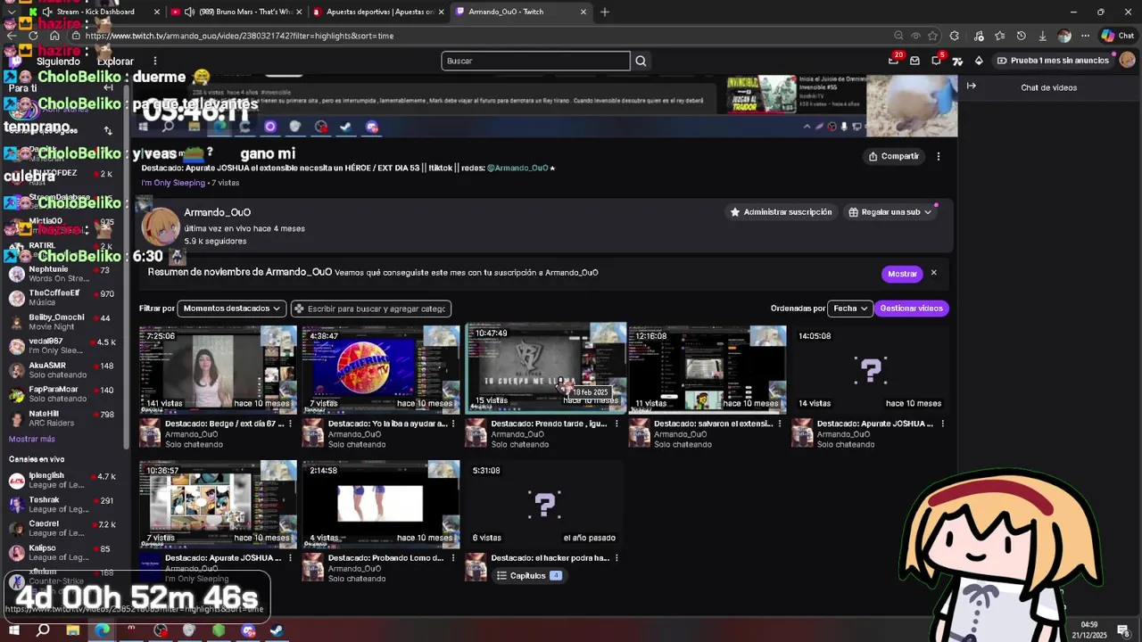This screenshot has height=642, width=1142.
Task: Open the 7:25:06 Bedge highlight thumbnail
Action: coord(218,369)
